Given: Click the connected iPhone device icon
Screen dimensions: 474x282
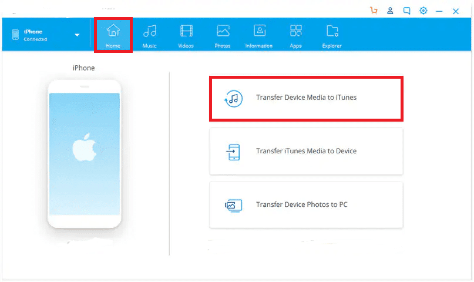Looking at the screenshot, I should (x=15, y=35).
